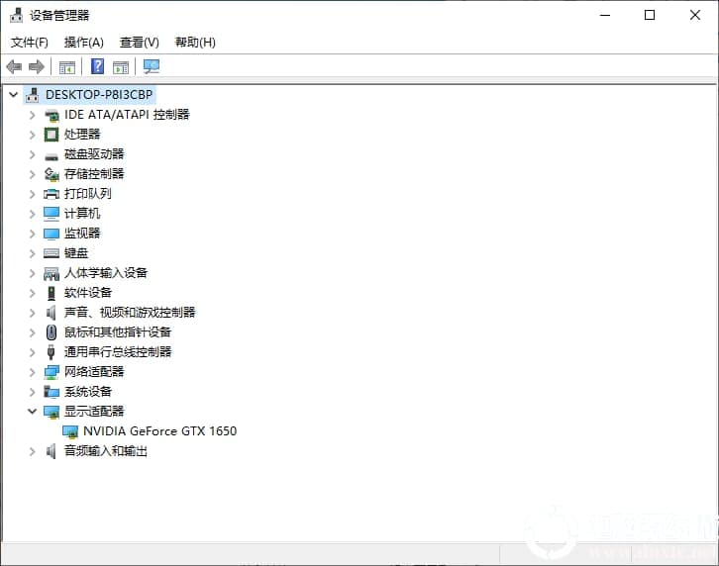
Task: Expand the 打印队列 node arrow
Action: pyautogui.click(x=32, y=194)
